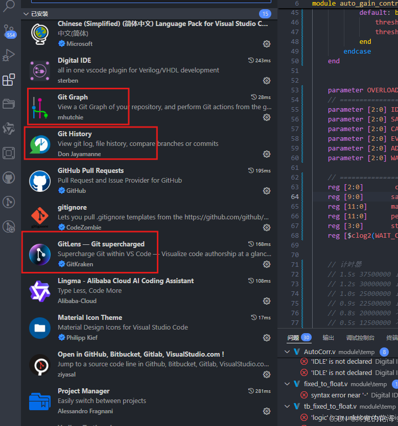This screenshot has height=426, width=398.
Task: Open manage gear for GitLens extension
Action: point(267,264)
